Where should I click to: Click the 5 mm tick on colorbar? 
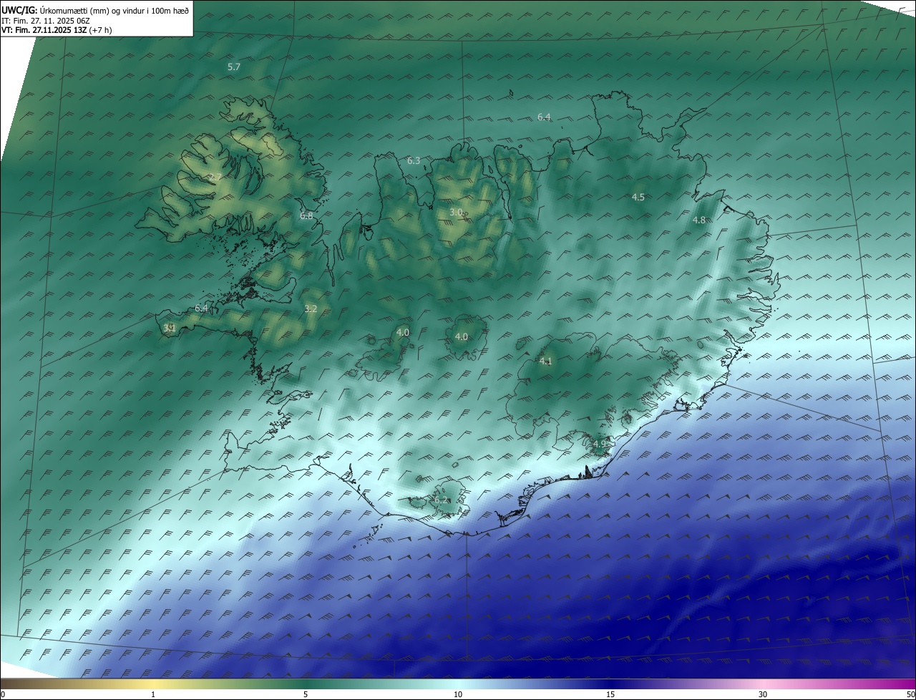pos(306,694)
